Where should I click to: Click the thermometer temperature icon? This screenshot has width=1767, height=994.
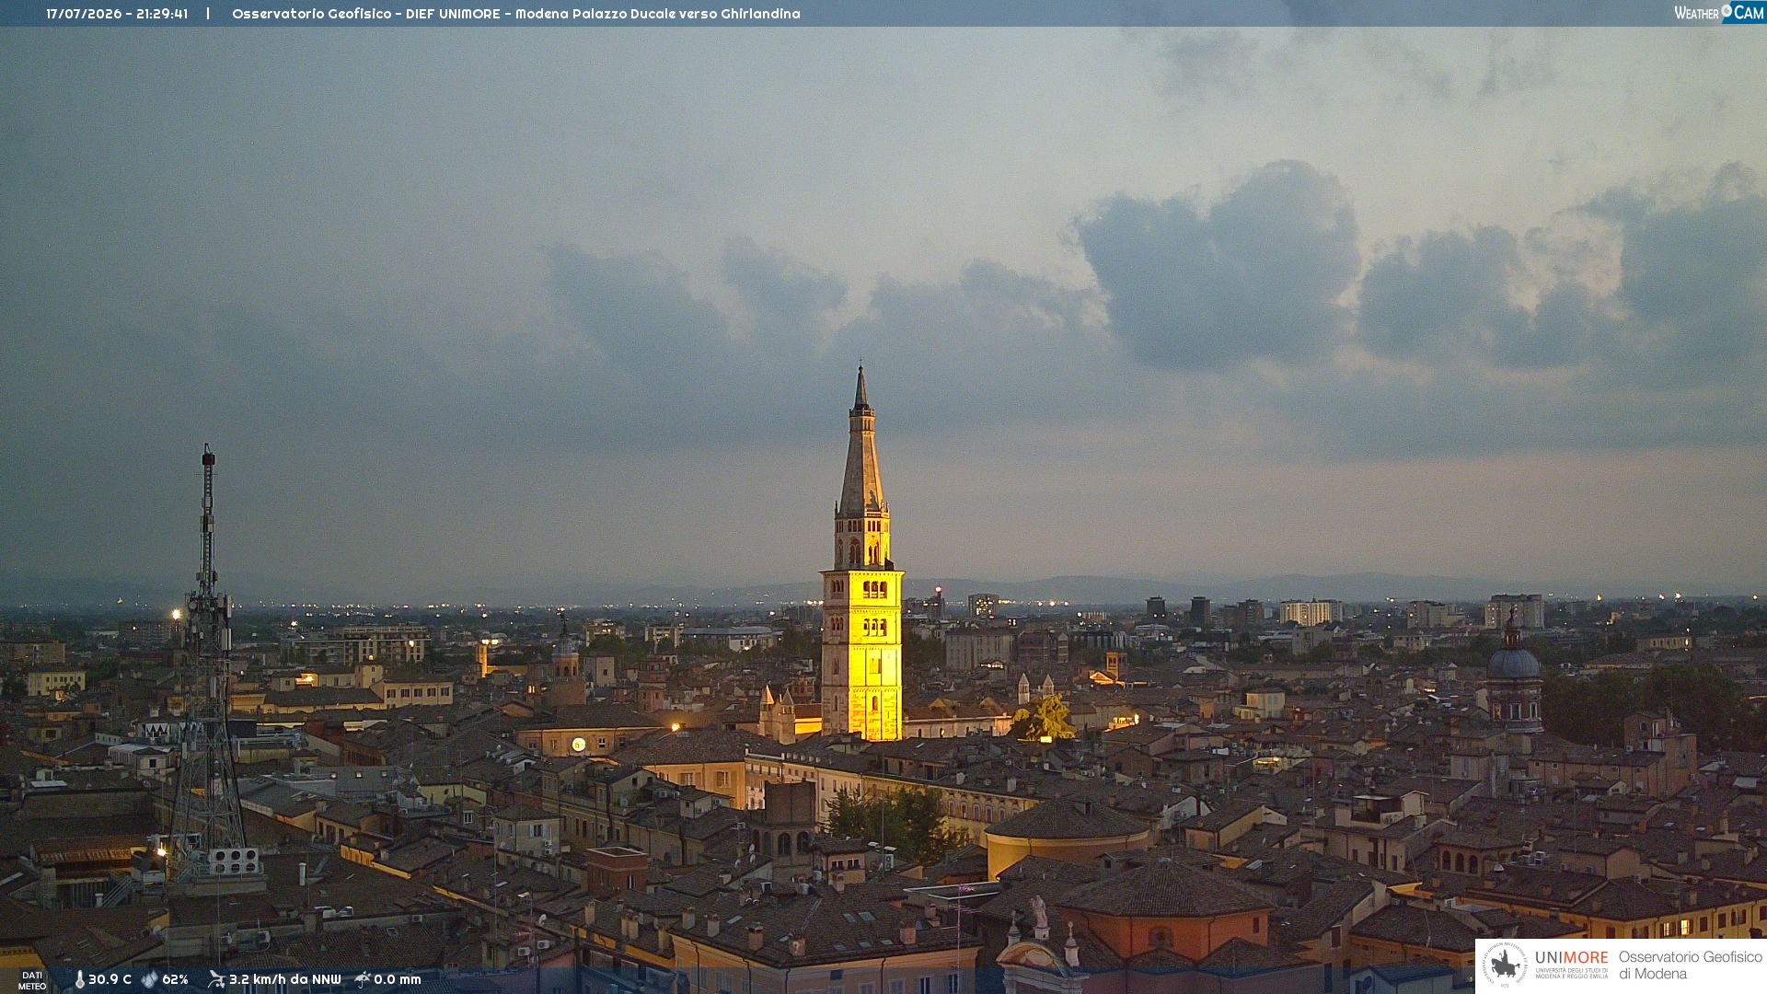[x=79, y=979]
